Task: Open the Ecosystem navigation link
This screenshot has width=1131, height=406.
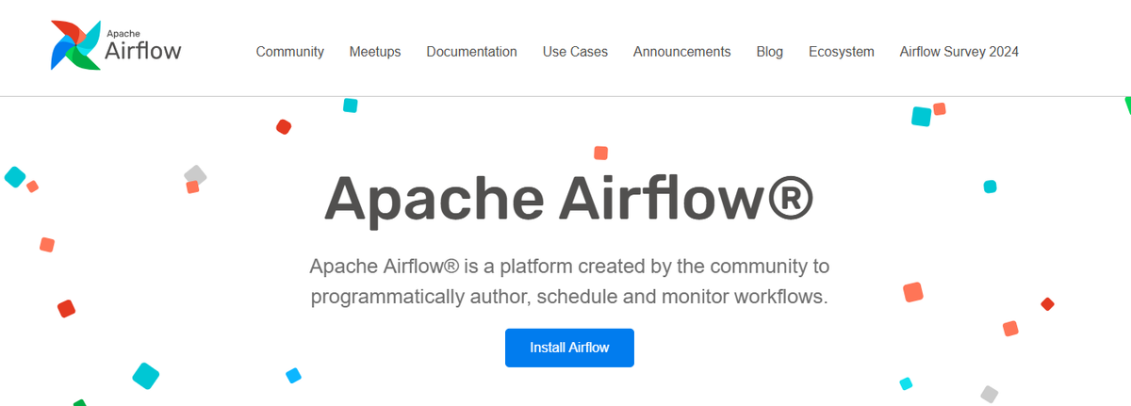Action: 842,52
